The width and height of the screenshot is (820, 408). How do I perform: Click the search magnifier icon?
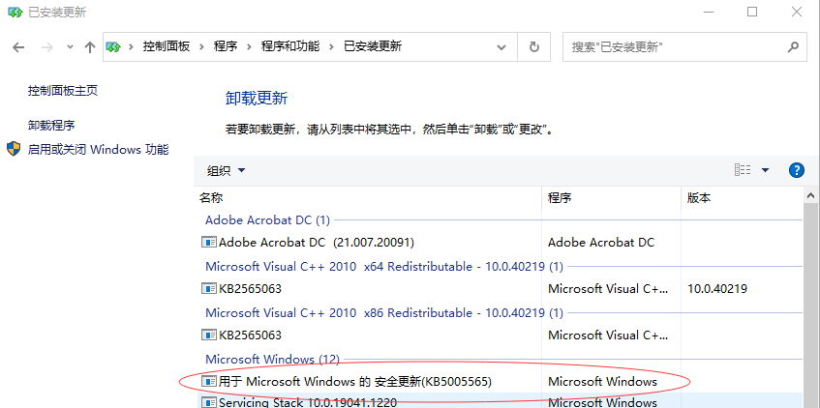pyautogui.click(x=791, y=46)
